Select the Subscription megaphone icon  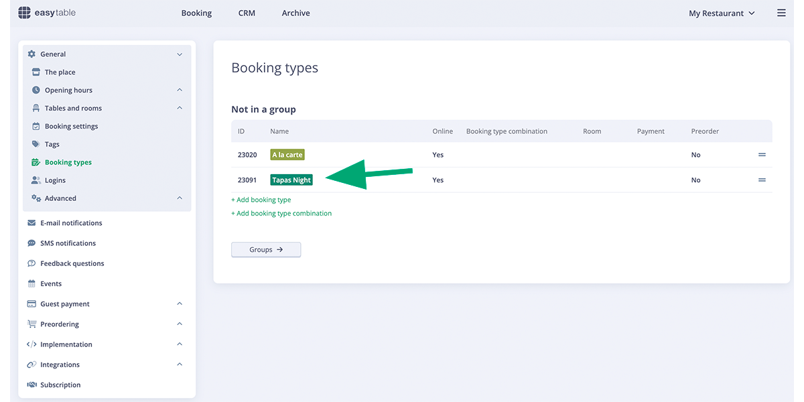click(31, 385)
